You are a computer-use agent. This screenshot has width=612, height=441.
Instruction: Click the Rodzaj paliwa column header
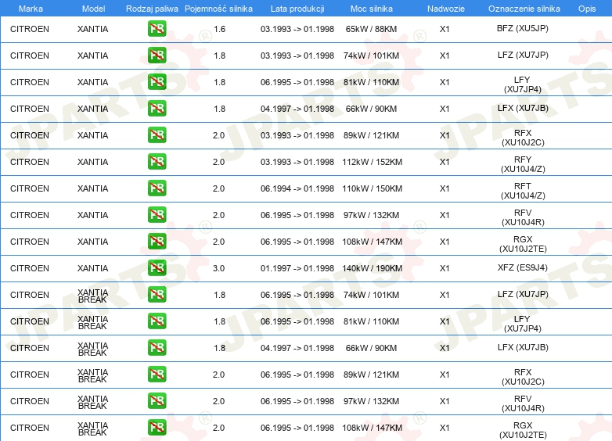[x=152, y=9]
